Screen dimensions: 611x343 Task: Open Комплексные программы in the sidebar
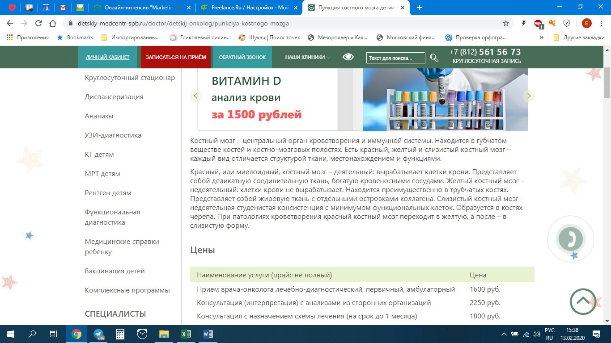coord(127,290)
